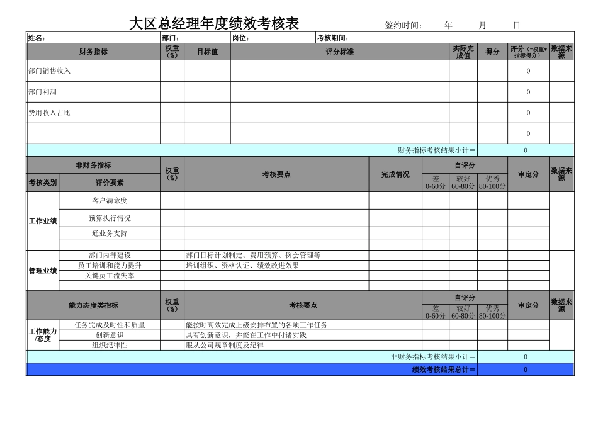Click the 评分 value 0 in 部门销售收入 row
This screenshot has height=423, width=598.
click(x=528, y=71)
